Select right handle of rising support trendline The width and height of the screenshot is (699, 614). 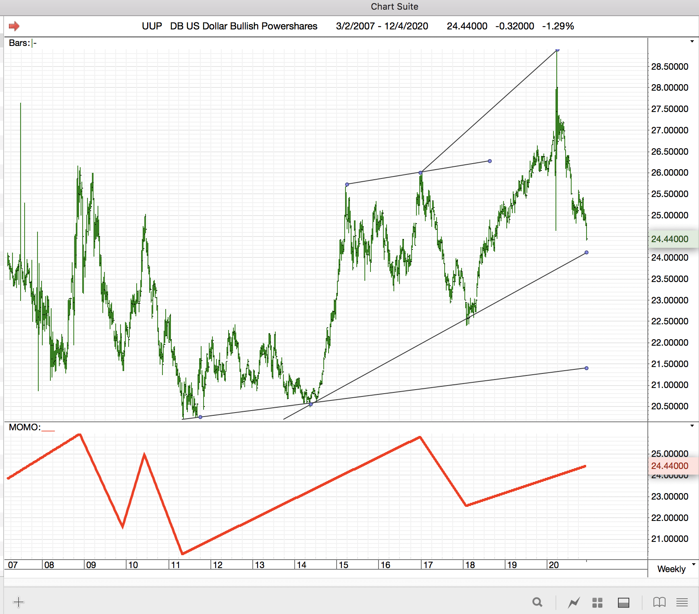pyautogui.click(x=587, y=253)
